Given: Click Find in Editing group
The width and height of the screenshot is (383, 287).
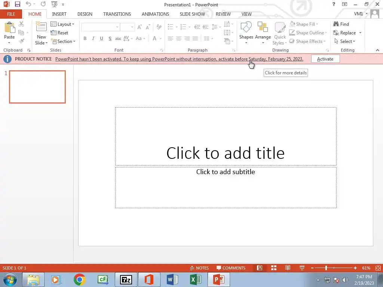Looking at the screenshot, I should pos(341,24).
